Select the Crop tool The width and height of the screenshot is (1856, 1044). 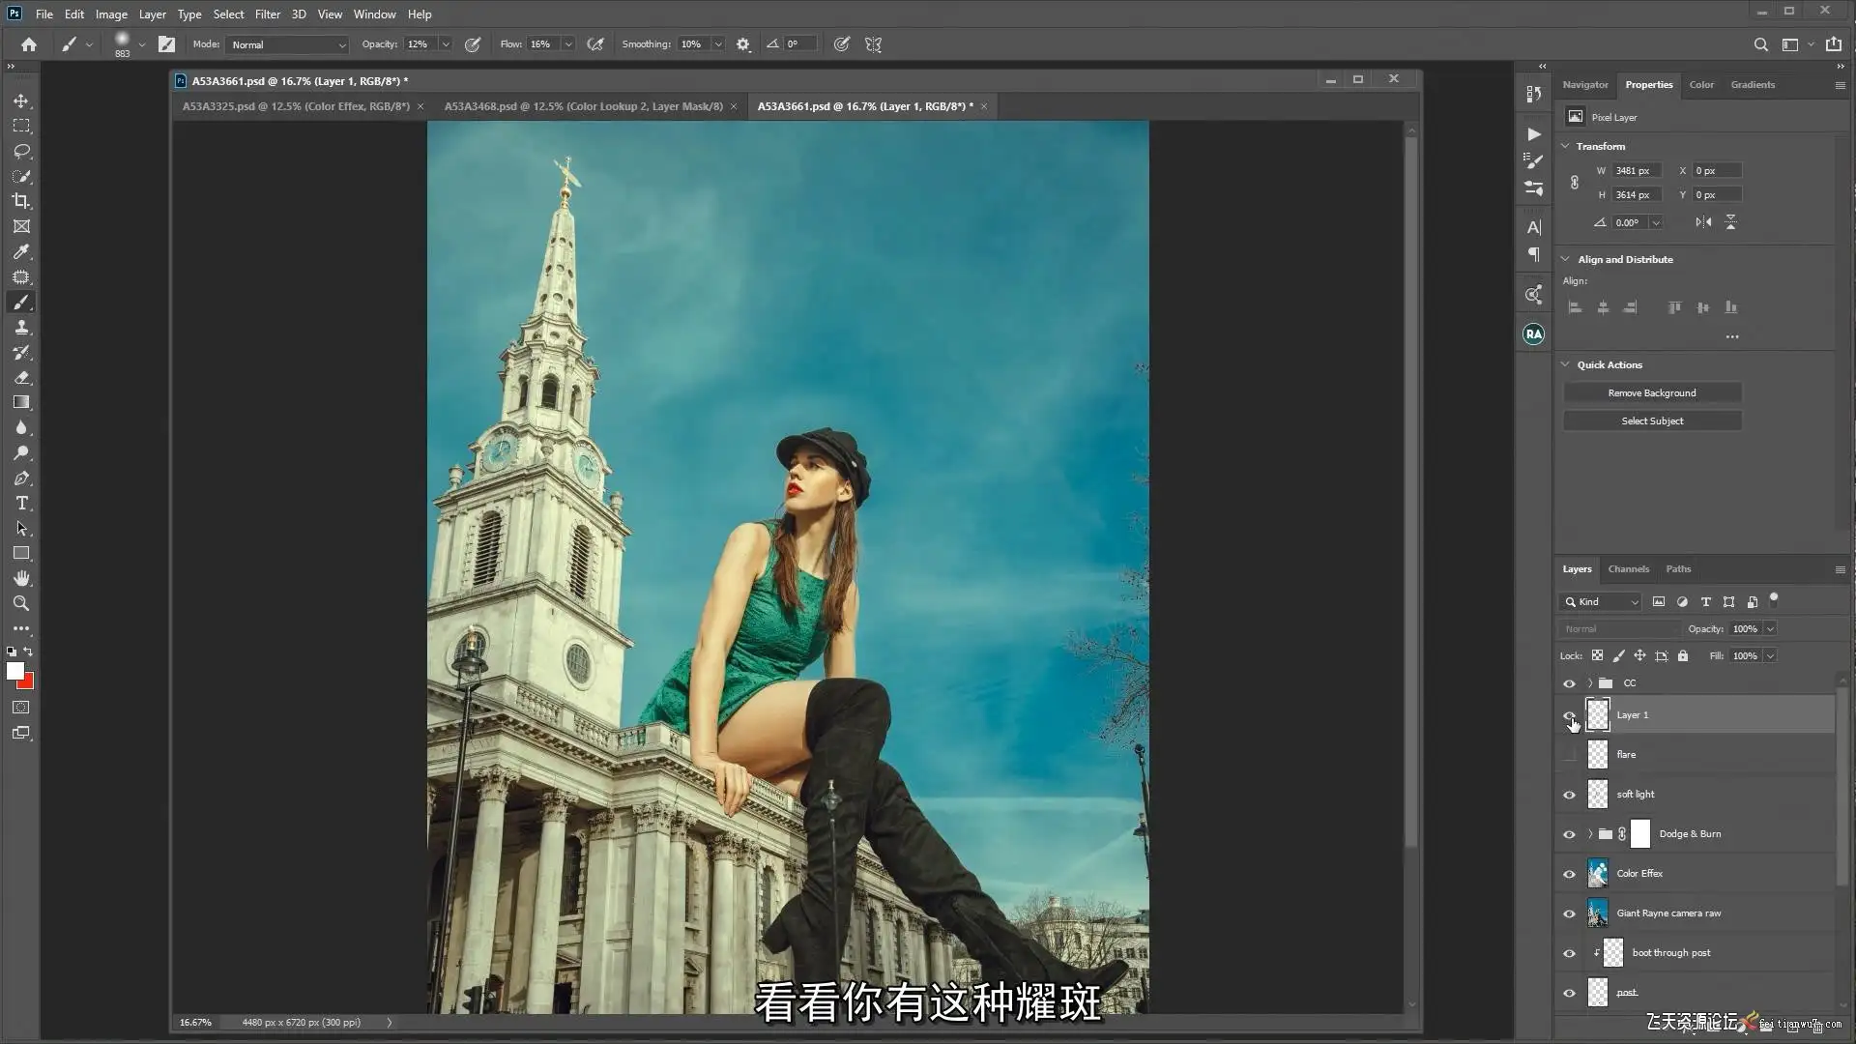21,201
